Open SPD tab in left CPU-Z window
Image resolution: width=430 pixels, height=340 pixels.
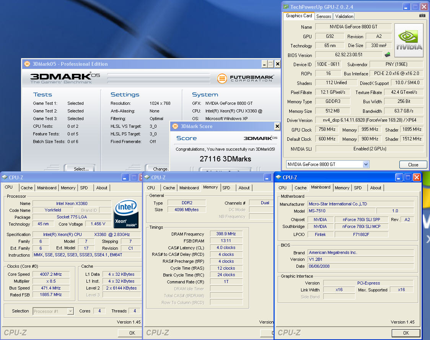pyautogui.click(x=84, y=188)
